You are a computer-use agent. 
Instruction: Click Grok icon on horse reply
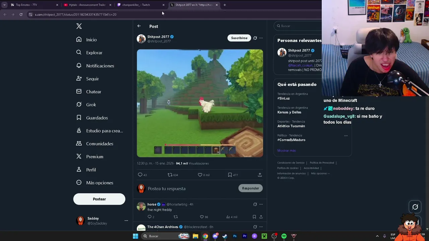(x=255, y=204)
